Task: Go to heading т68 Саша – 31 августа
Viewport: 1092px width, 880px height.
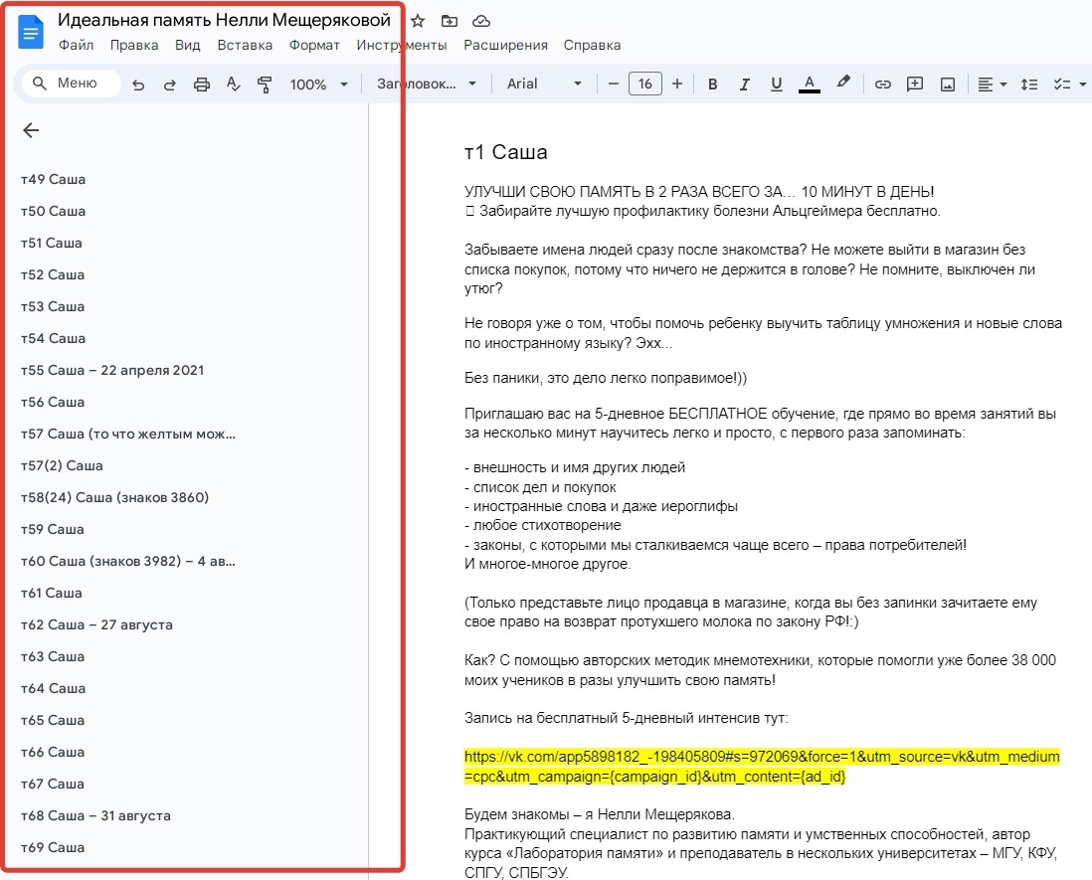Action: click(95, 816)
